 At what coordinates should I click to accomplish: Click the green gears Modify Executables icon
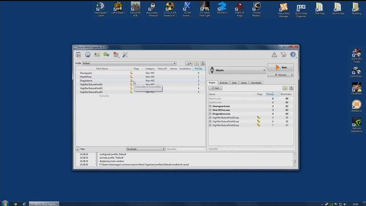[x=106, y=55]
